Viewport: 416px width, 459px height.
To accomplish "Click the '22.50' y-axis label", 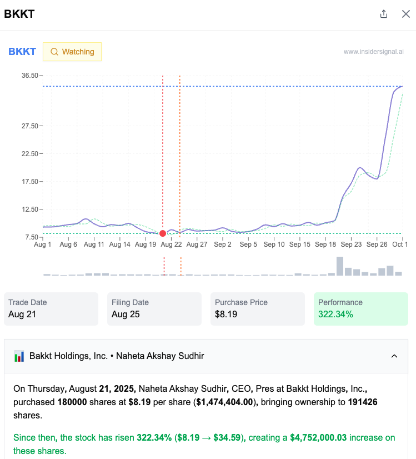I will 30,154.
